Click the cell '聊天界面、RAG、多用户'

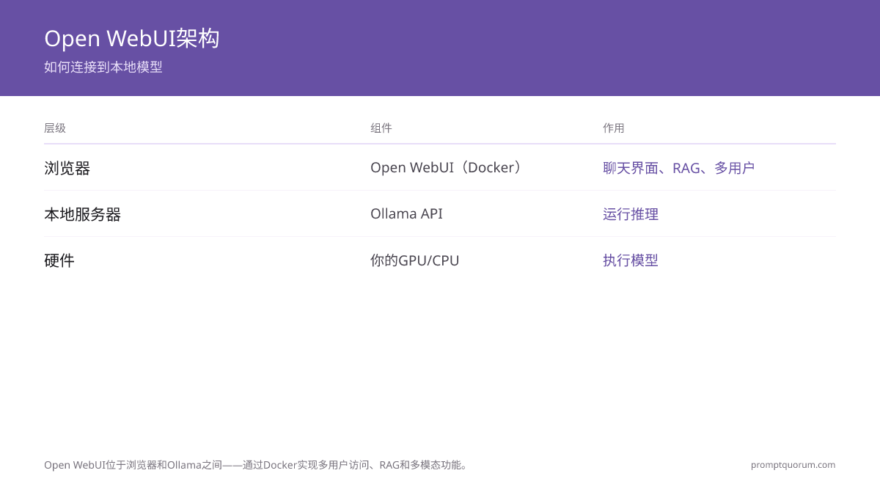click(x=678, y=168)
